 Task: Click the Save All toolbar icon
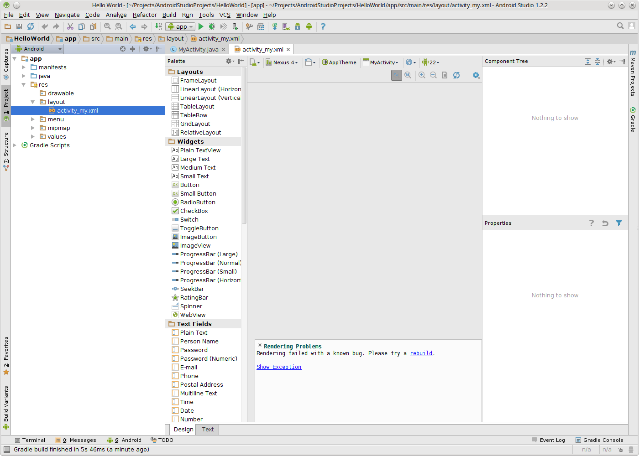point(19,26)
